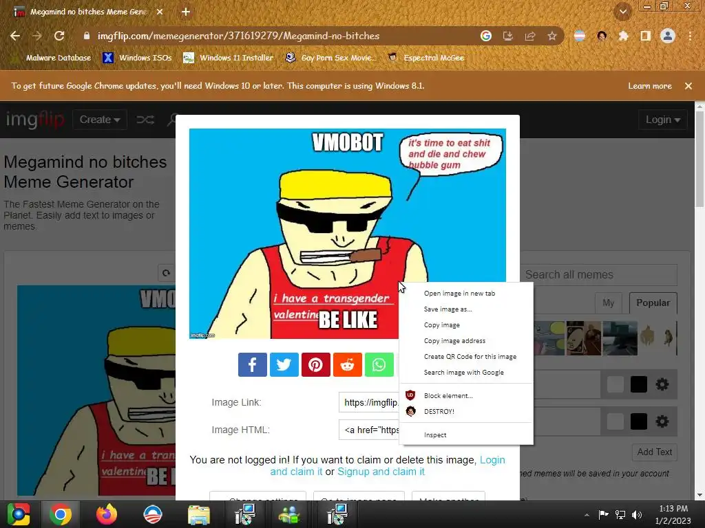Click the volume icon in system tray

click(637, 514)
